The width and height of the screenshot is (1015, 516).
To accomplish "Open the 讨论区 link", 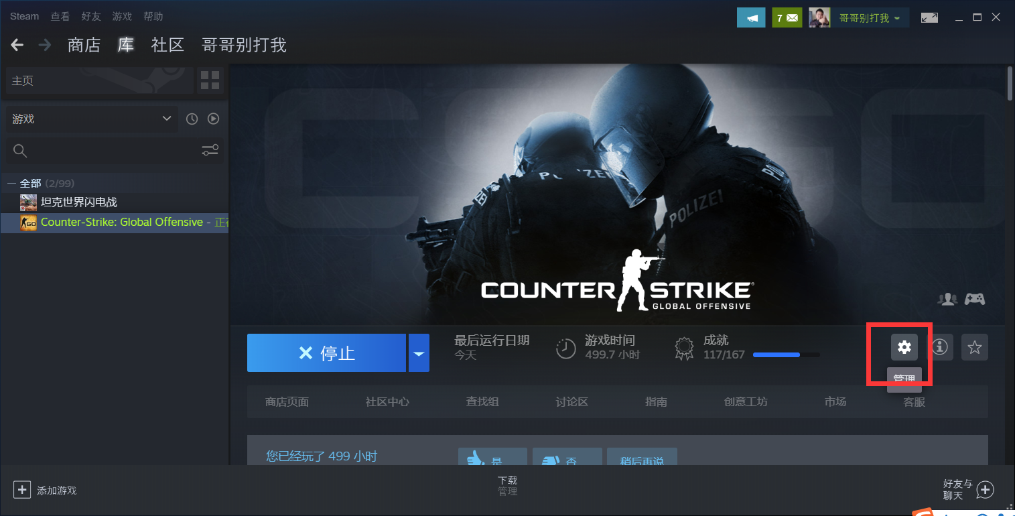I will (x=571, y=402).
